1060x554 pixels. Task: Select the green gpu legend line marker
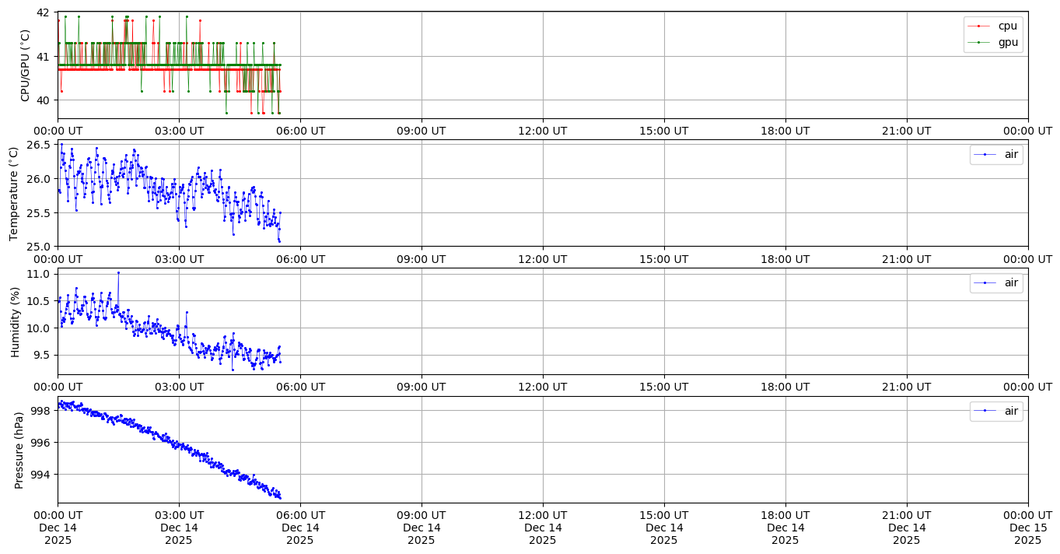click(x=983, y=42)
